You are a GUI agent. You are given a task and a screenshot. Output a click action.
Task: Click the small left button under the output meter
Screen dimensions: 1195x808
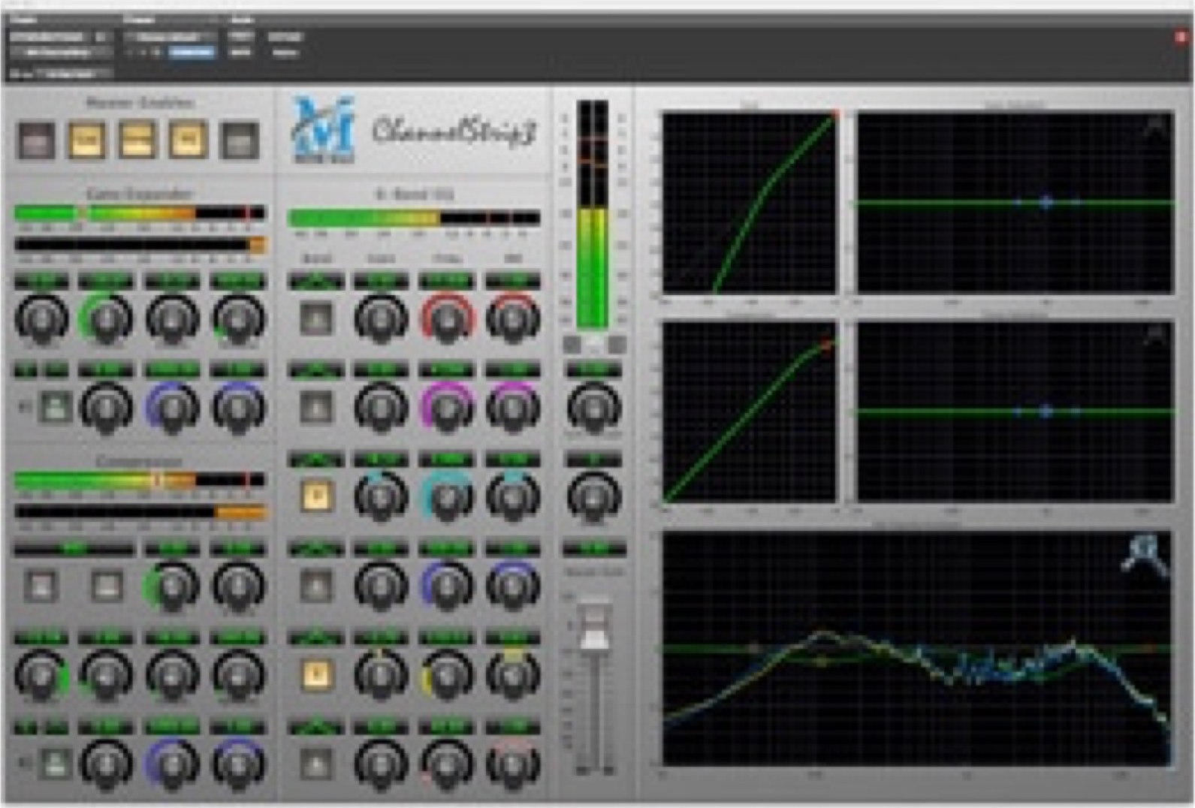572,345
